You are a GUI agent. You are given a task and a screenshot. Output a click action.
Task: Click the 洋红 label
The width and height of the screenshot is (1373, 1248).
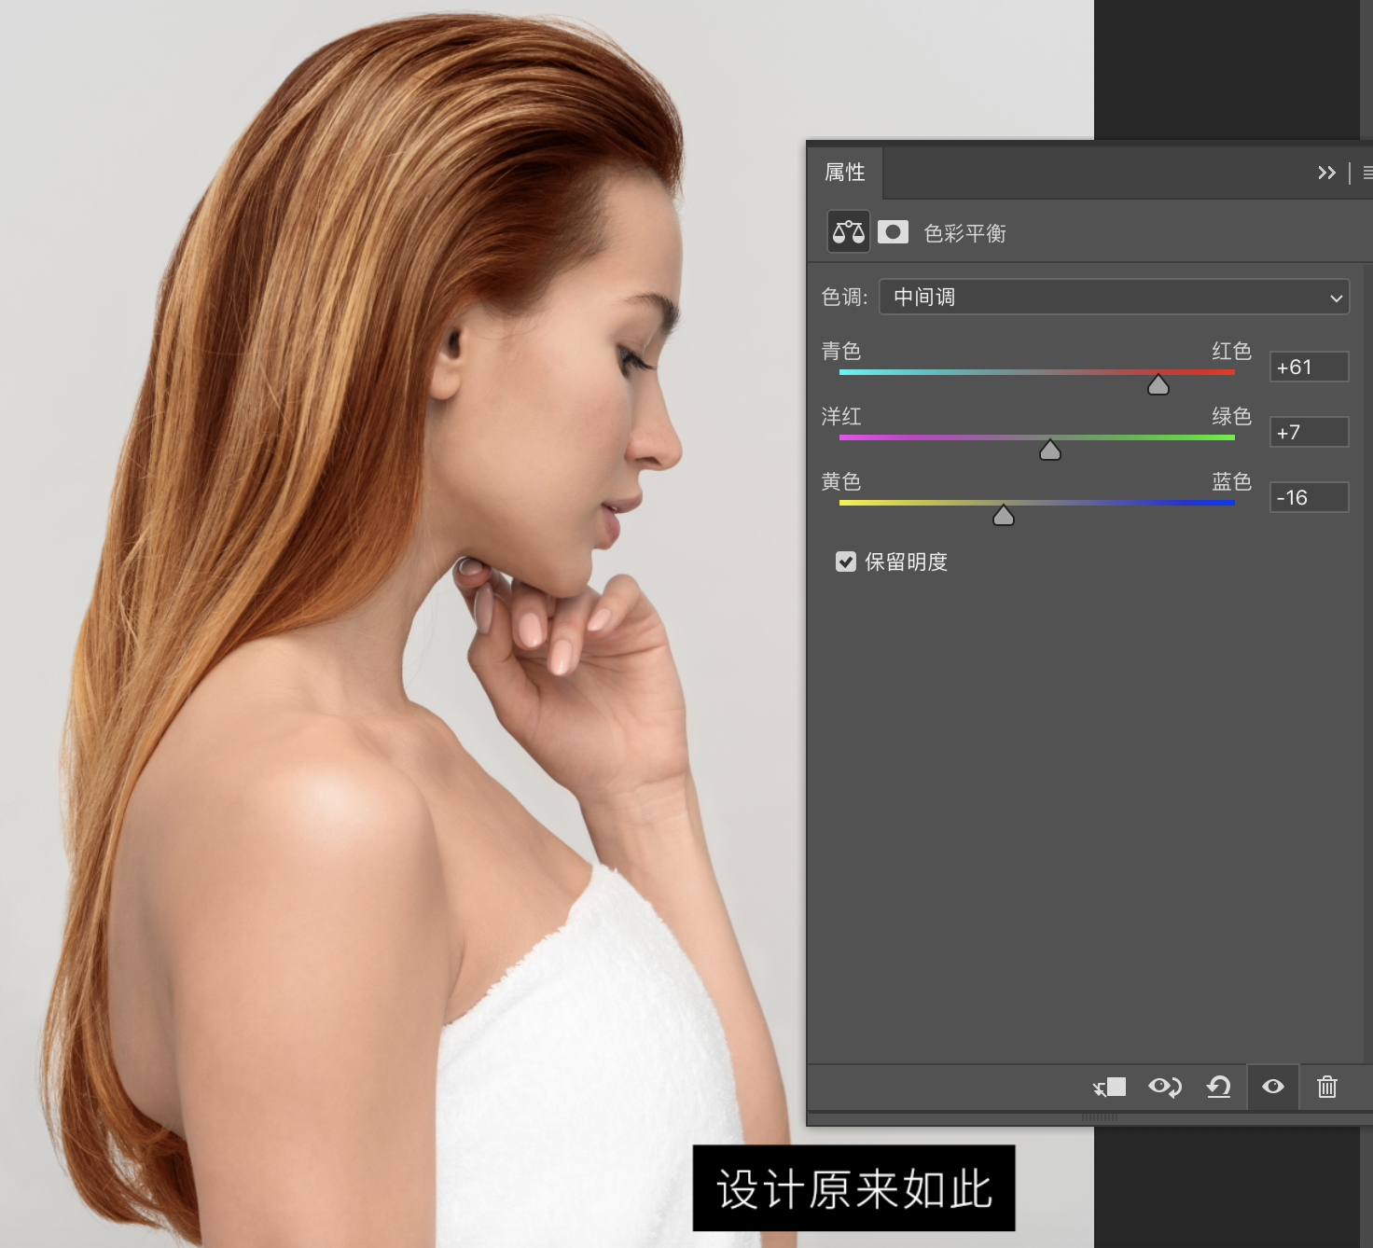click(x=841, y=416)
